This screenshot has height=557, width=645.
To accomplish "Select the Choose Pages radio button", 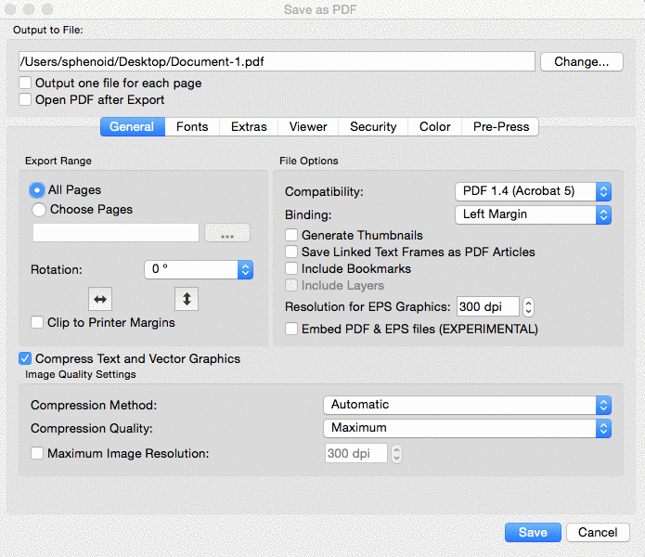I will [x=38, y=210].
